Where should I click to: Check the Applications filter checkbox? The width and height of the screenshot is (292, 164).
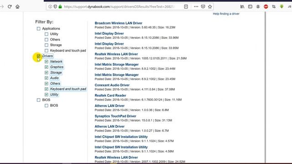point(38,29)
